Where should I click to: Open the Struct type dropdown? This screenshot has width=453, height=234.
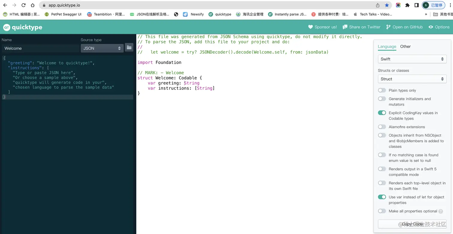click(412, 79)
